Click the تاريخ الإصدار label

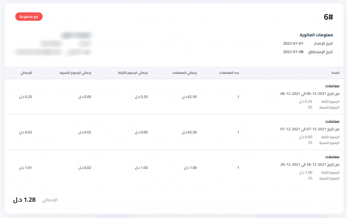(323, 44)
